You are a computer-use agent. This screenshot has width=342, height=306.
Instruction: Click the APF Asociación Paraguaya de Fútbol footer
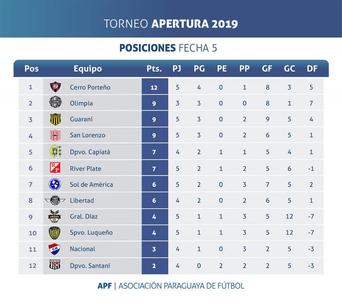click(171, 286)
